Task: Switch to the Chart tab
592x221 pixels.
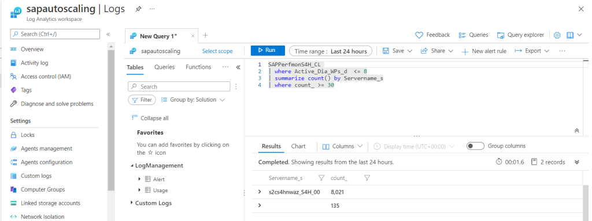Action: (298, 147)
